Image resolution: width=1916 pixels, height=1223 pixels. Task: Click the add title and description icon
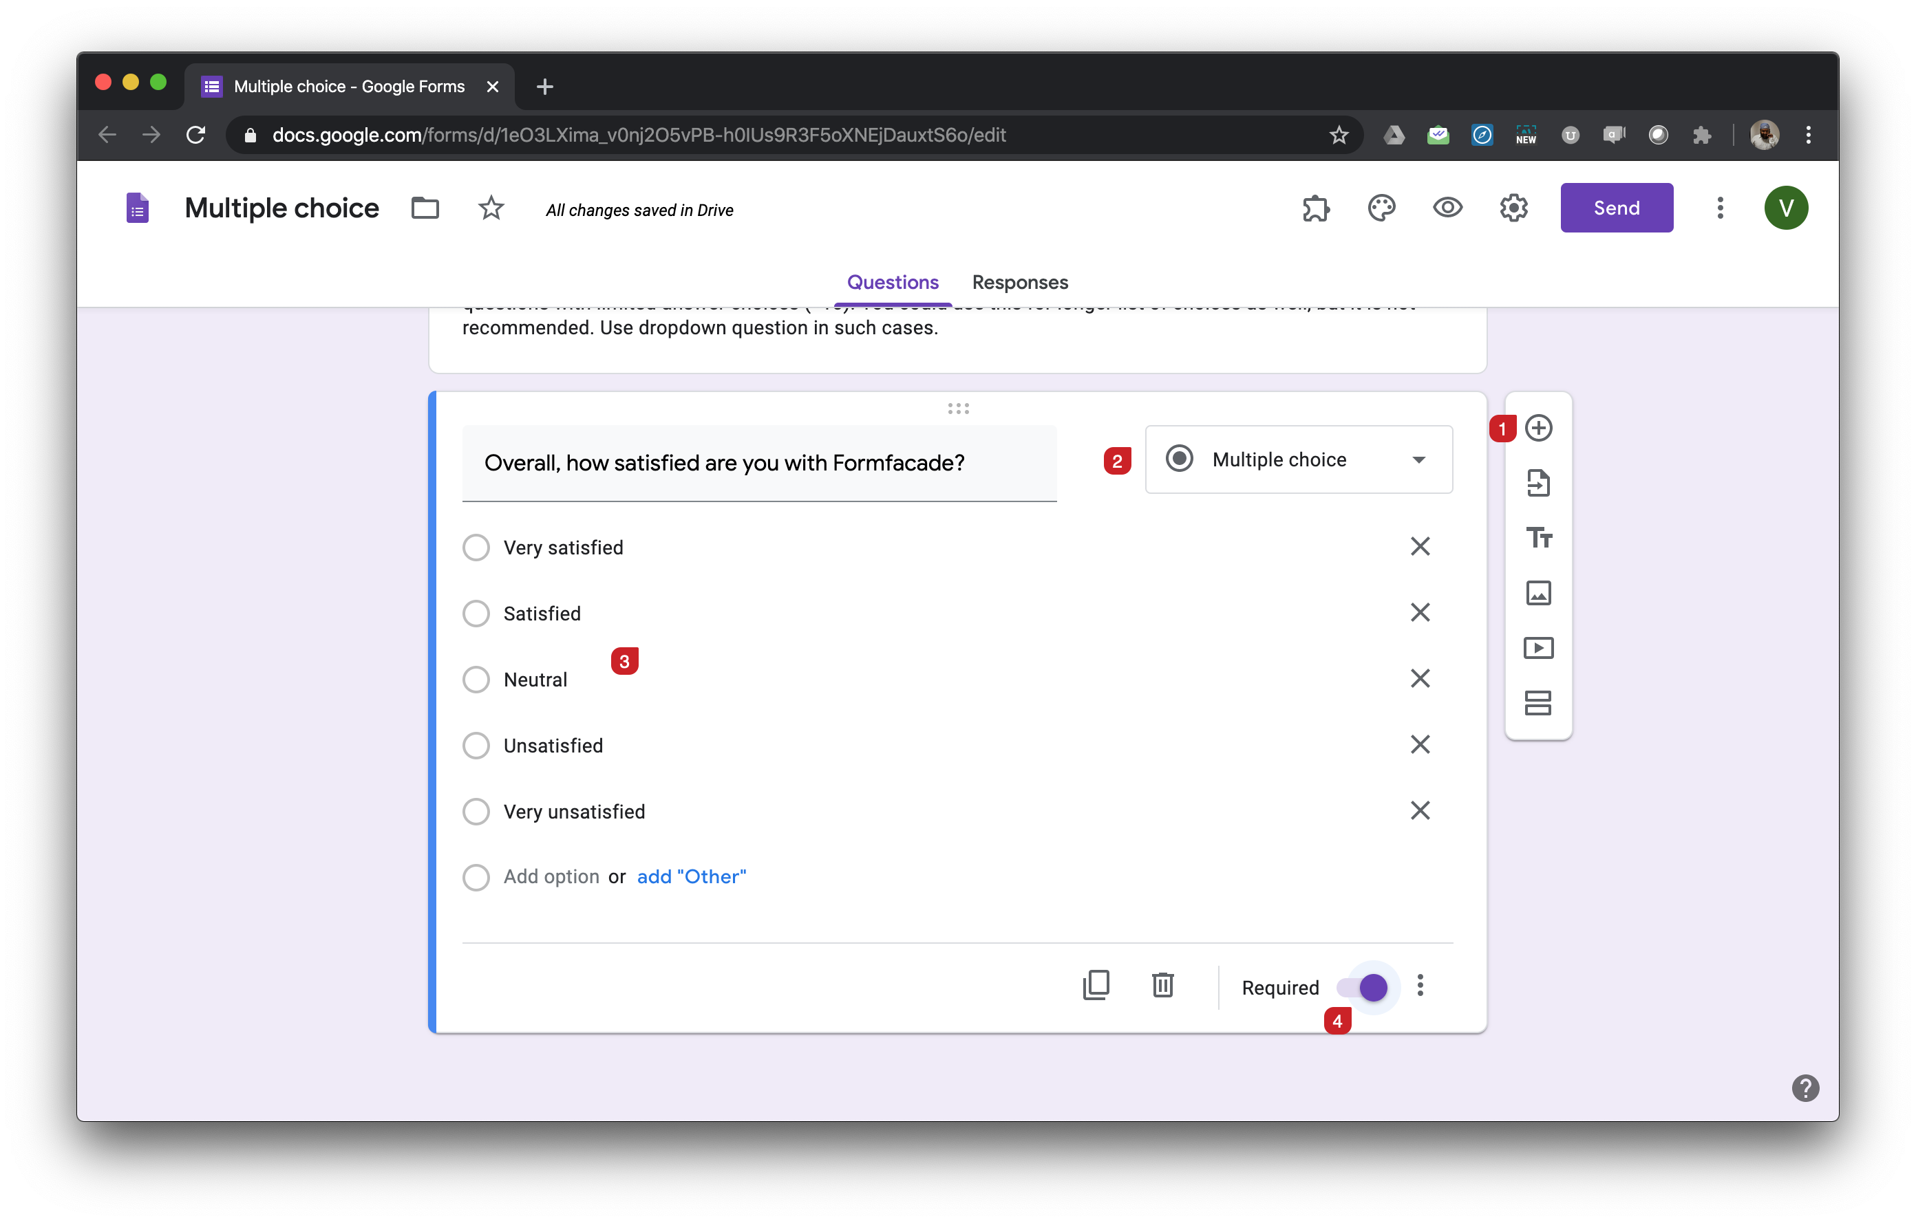pos(1536,536)
